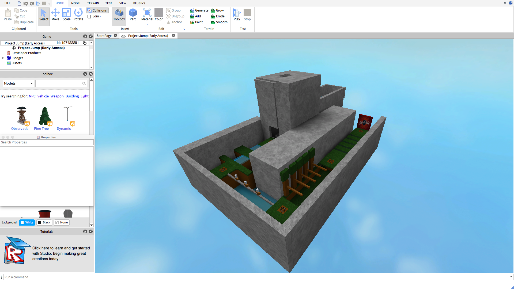Click the Color swatch in Edit group
Screen dimensions: 514x289
(159, 13)
